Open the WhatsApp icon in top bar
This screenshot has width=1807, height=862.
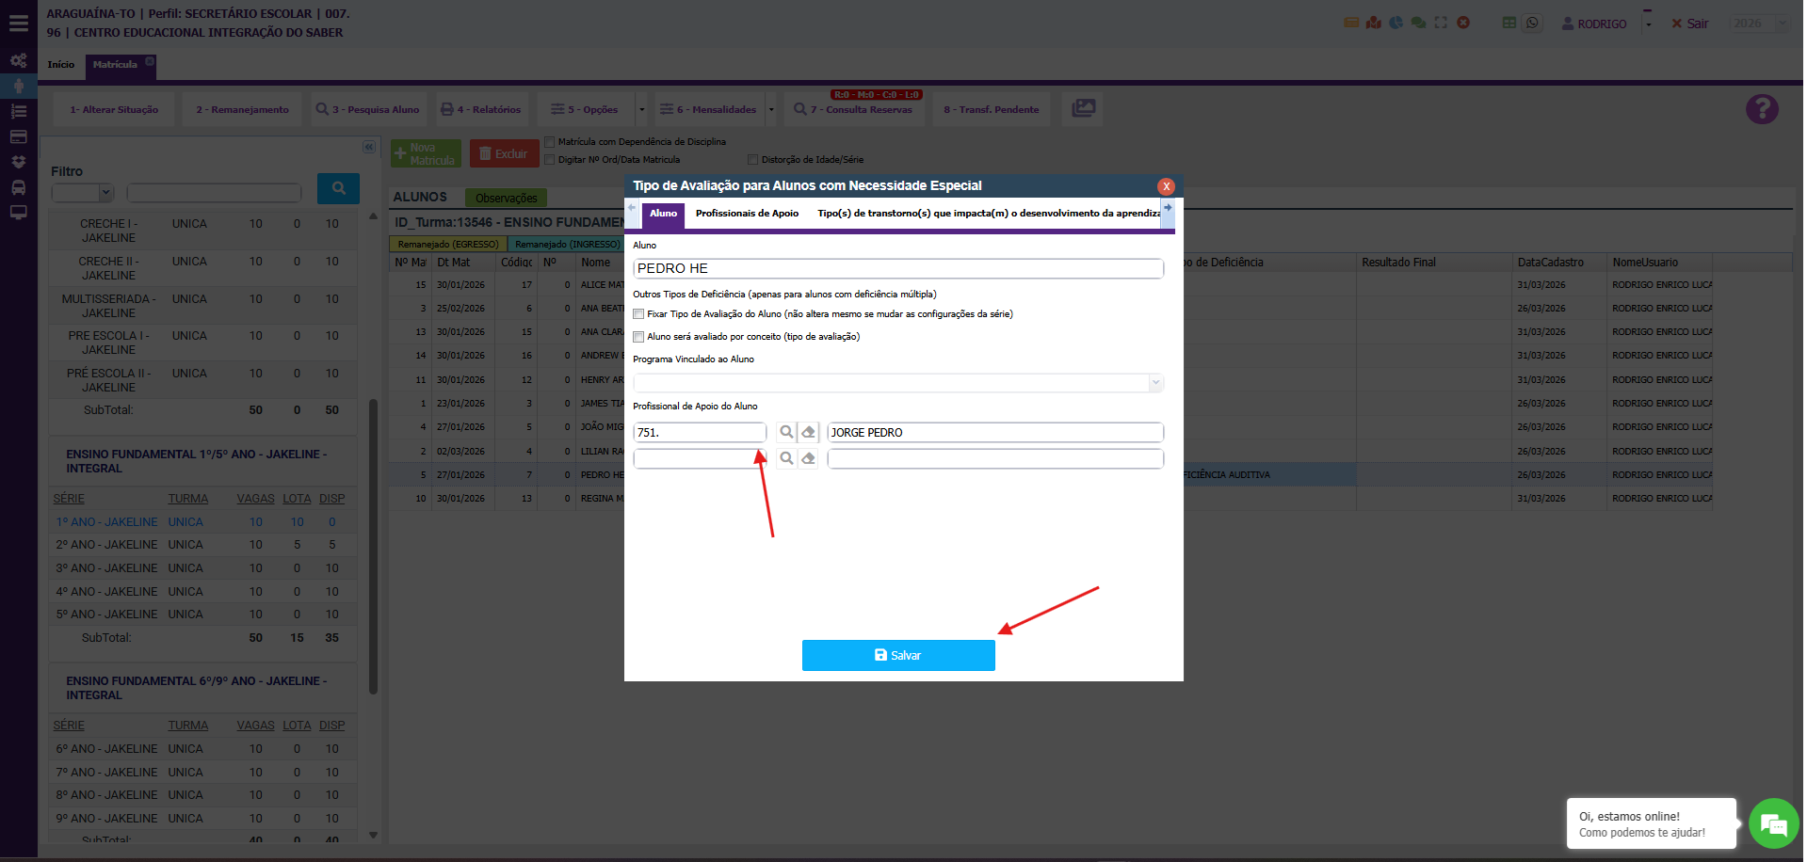1532,24
